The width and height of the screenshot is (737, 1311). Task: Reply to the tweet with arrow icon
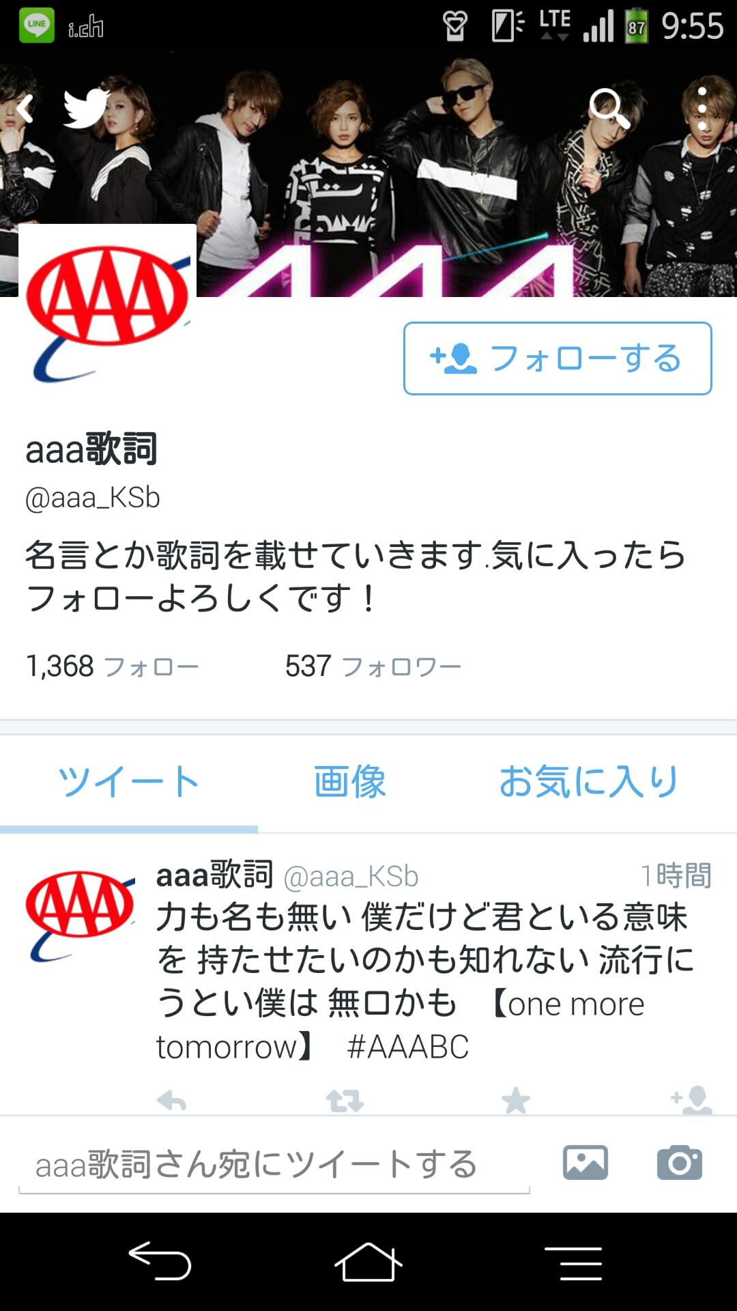click(171, 1100)
